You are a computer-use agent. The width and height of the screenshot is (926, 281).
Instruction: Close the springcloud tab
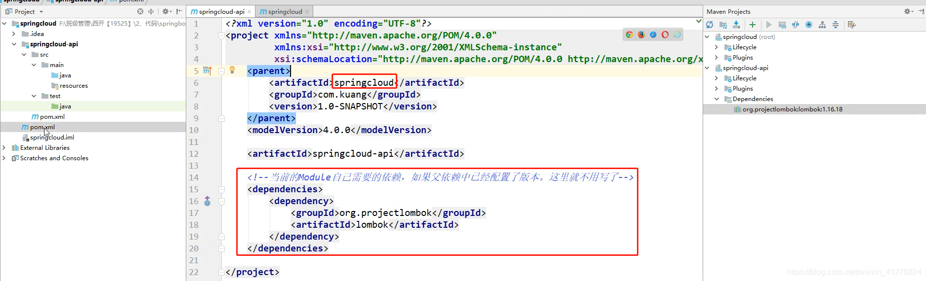coord(307,12)
